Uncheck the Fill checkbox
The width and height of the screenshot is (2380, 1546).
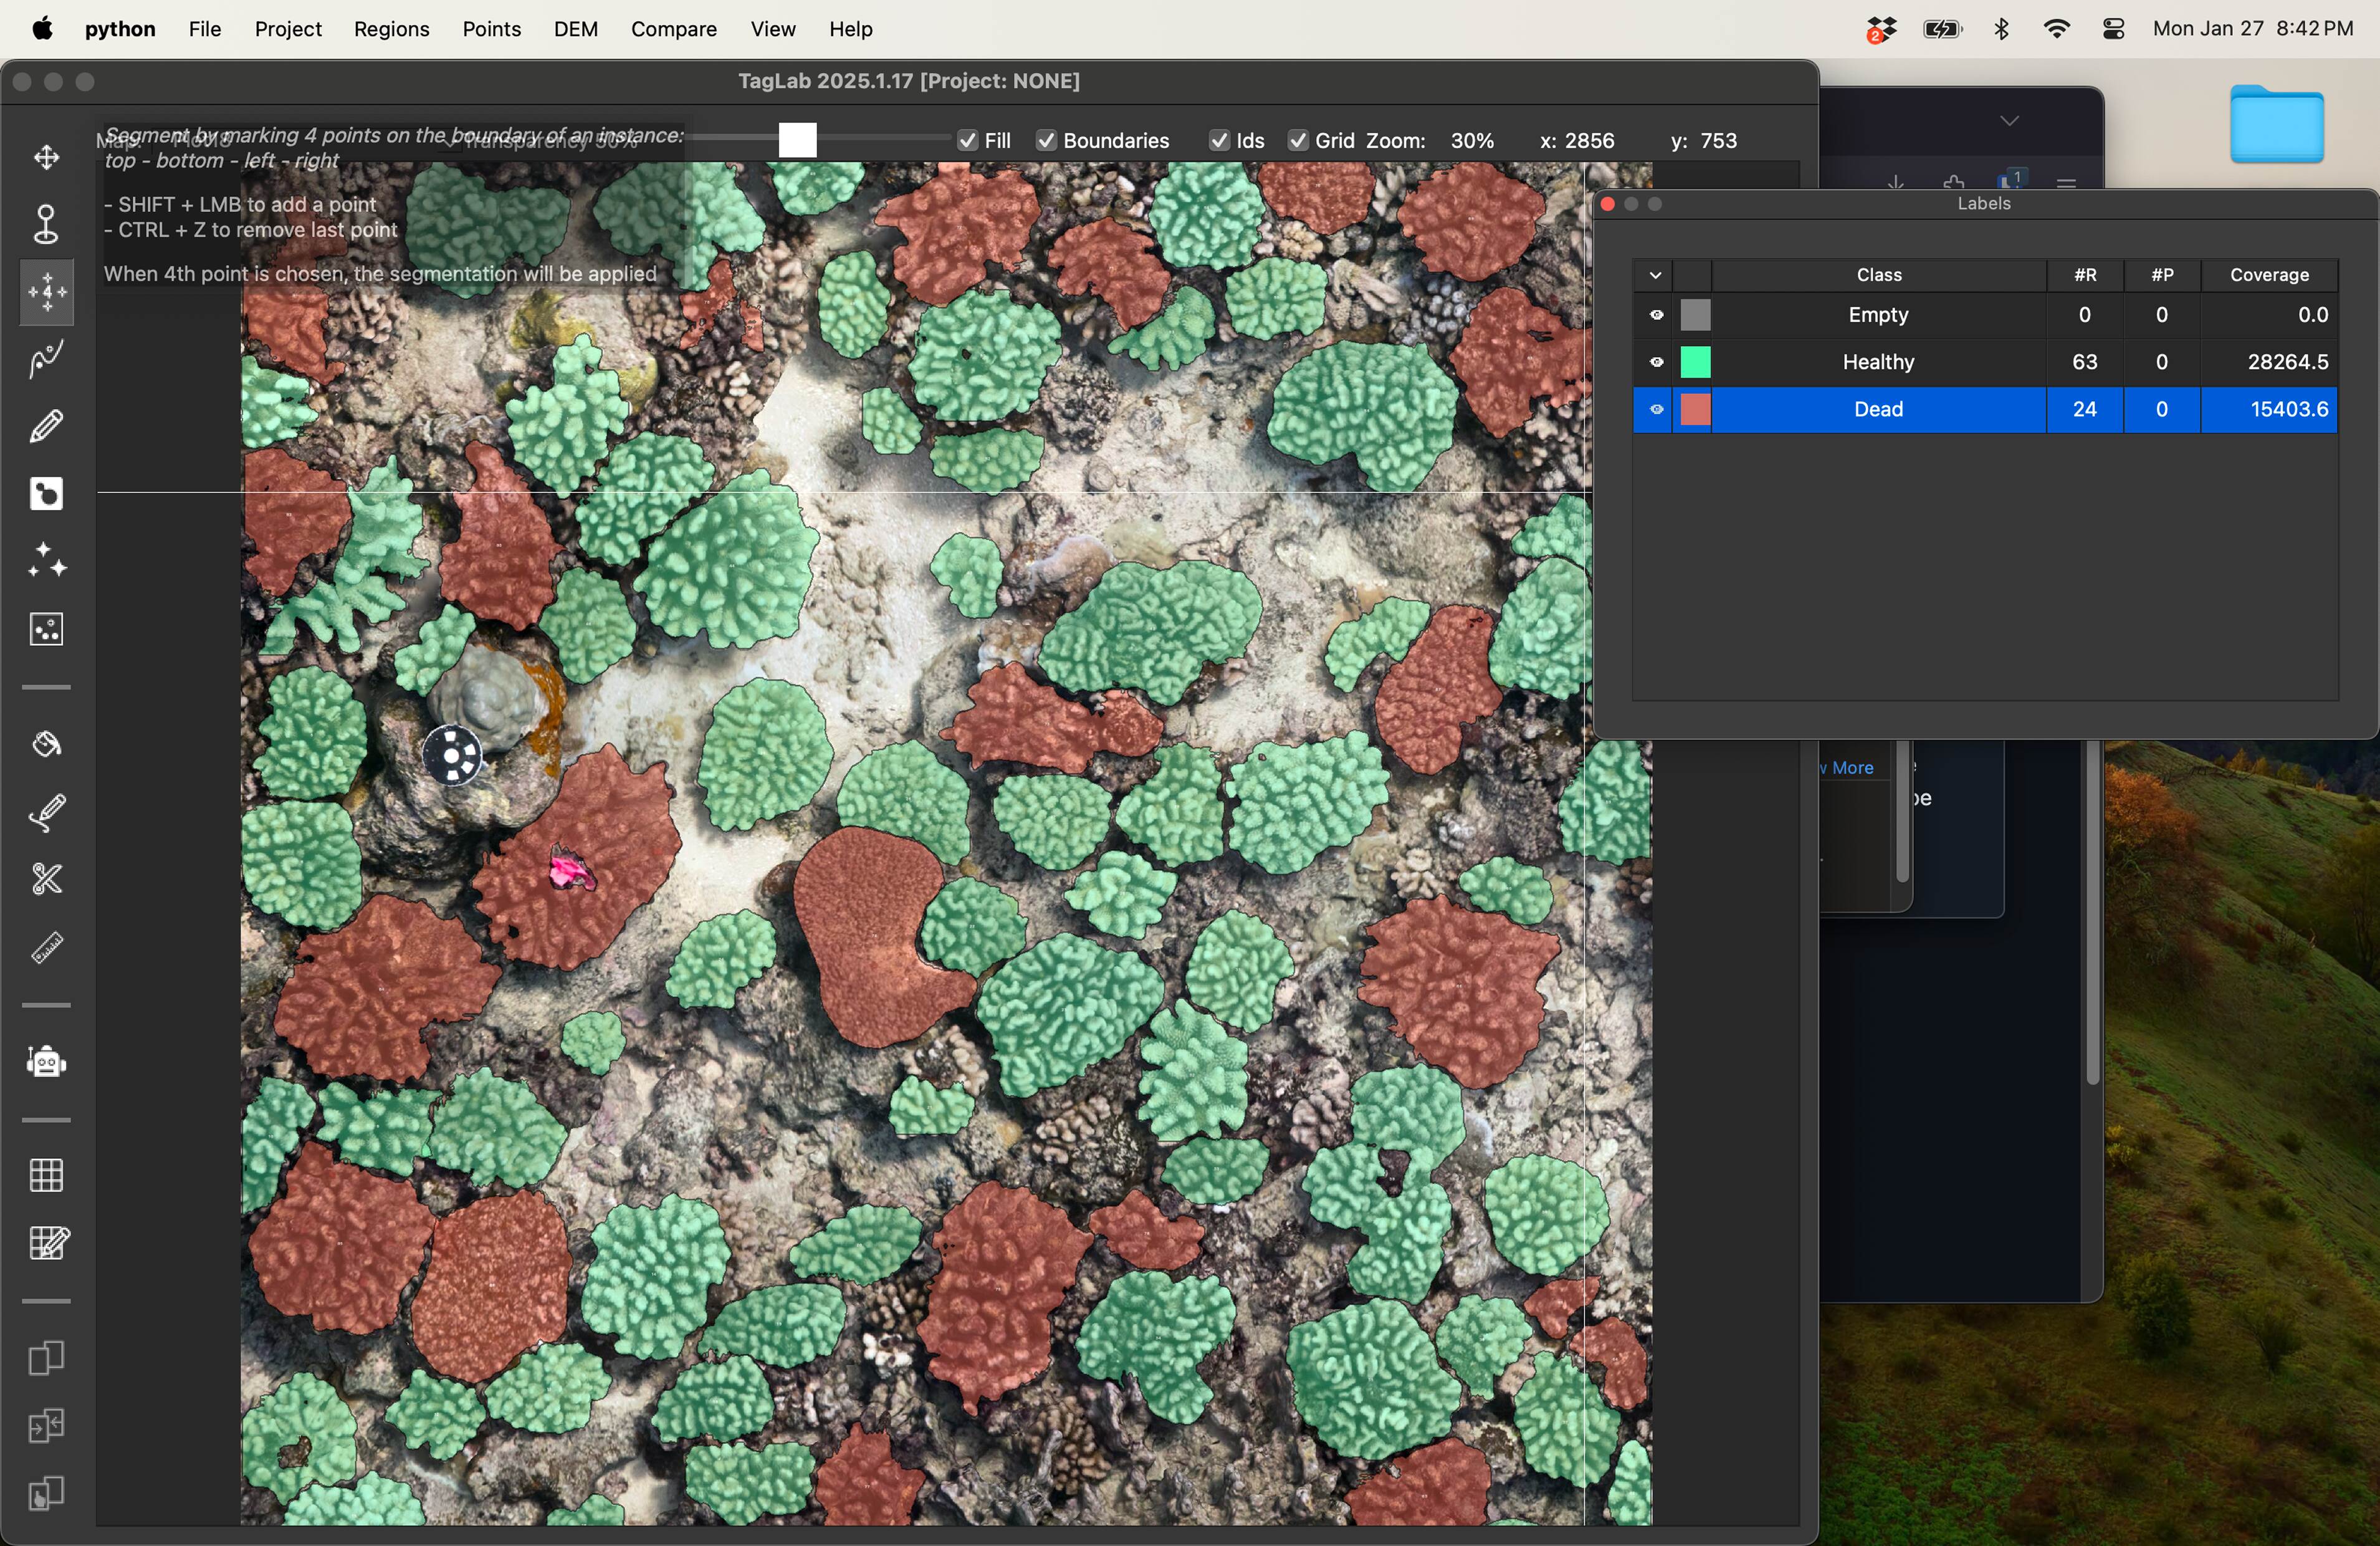click(x=967, y=141)
